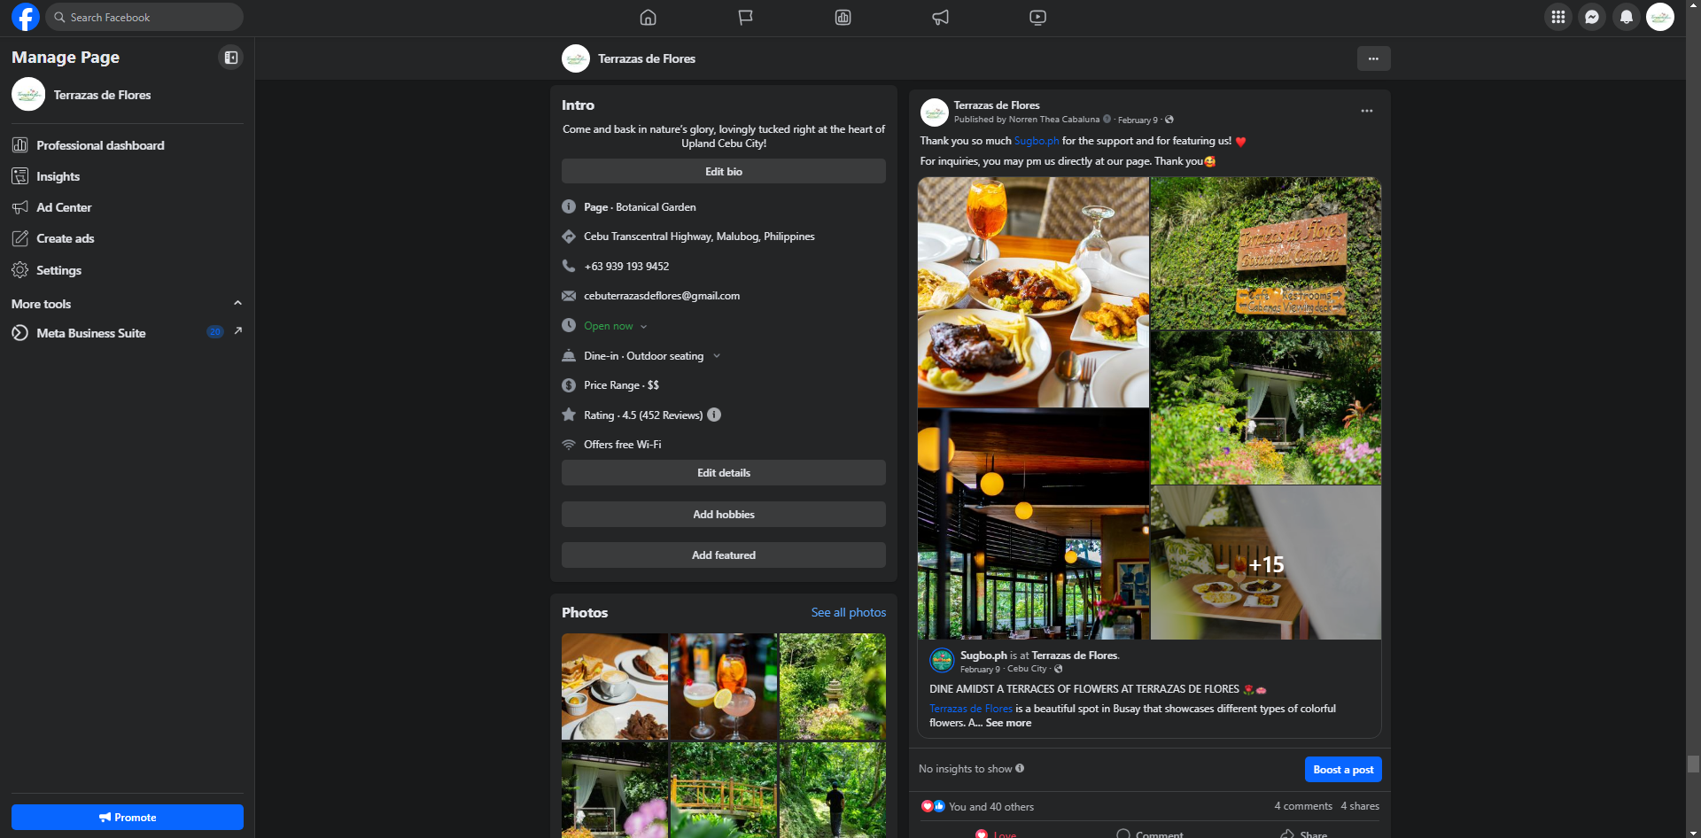Open the garden stone lantern photo thumbnail

tap(833, 687)
